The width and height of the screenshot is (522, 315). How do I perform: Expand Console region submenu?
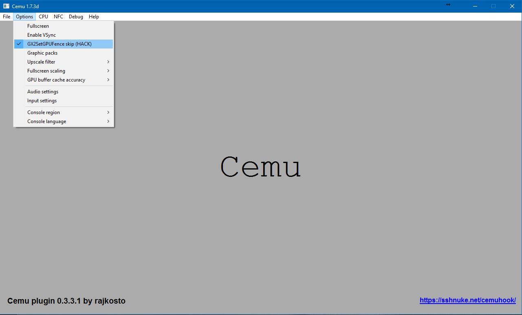point(64,112)
